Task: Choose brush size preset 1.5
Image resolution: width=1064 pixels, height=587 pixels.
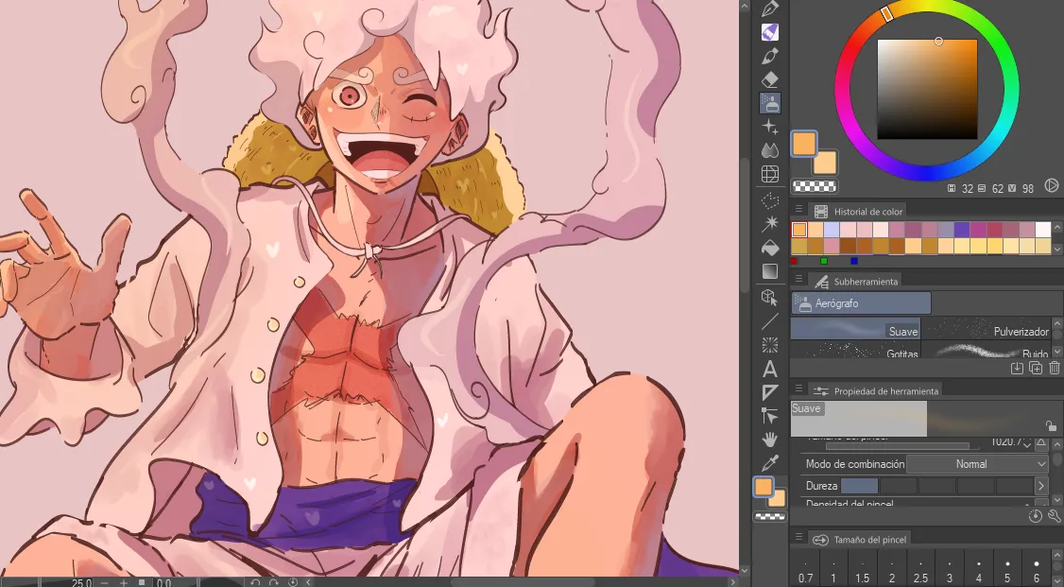Action: 863,571
